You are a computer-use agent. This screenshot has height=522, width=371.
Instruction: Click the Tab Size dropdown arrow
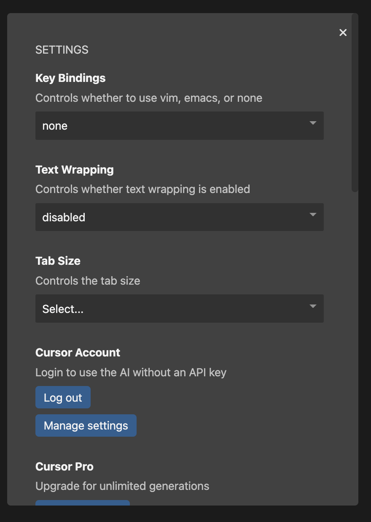pyautogui.click(x=313, y=306)
